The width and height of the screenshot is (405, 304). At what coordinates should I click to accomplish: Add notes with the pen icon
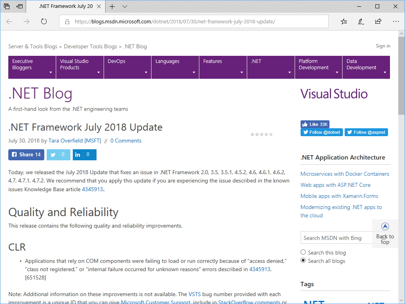(x=361, y=21)
